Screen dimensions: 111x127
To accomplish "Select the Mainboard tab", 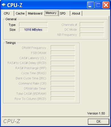I will (x=35, y=13).
